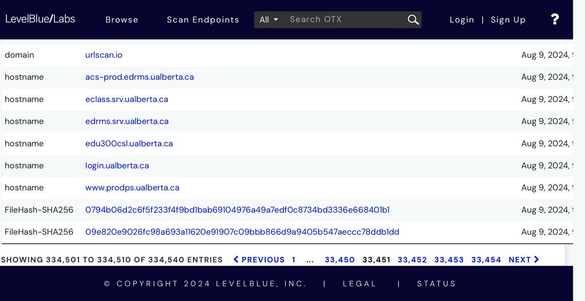
Task: Open the Status footer link
Action: click(436, 283)
